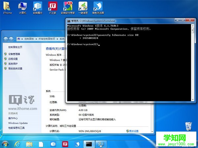198x148 pixels.
Task: Click the address bar computer icon
Action: 18,39
